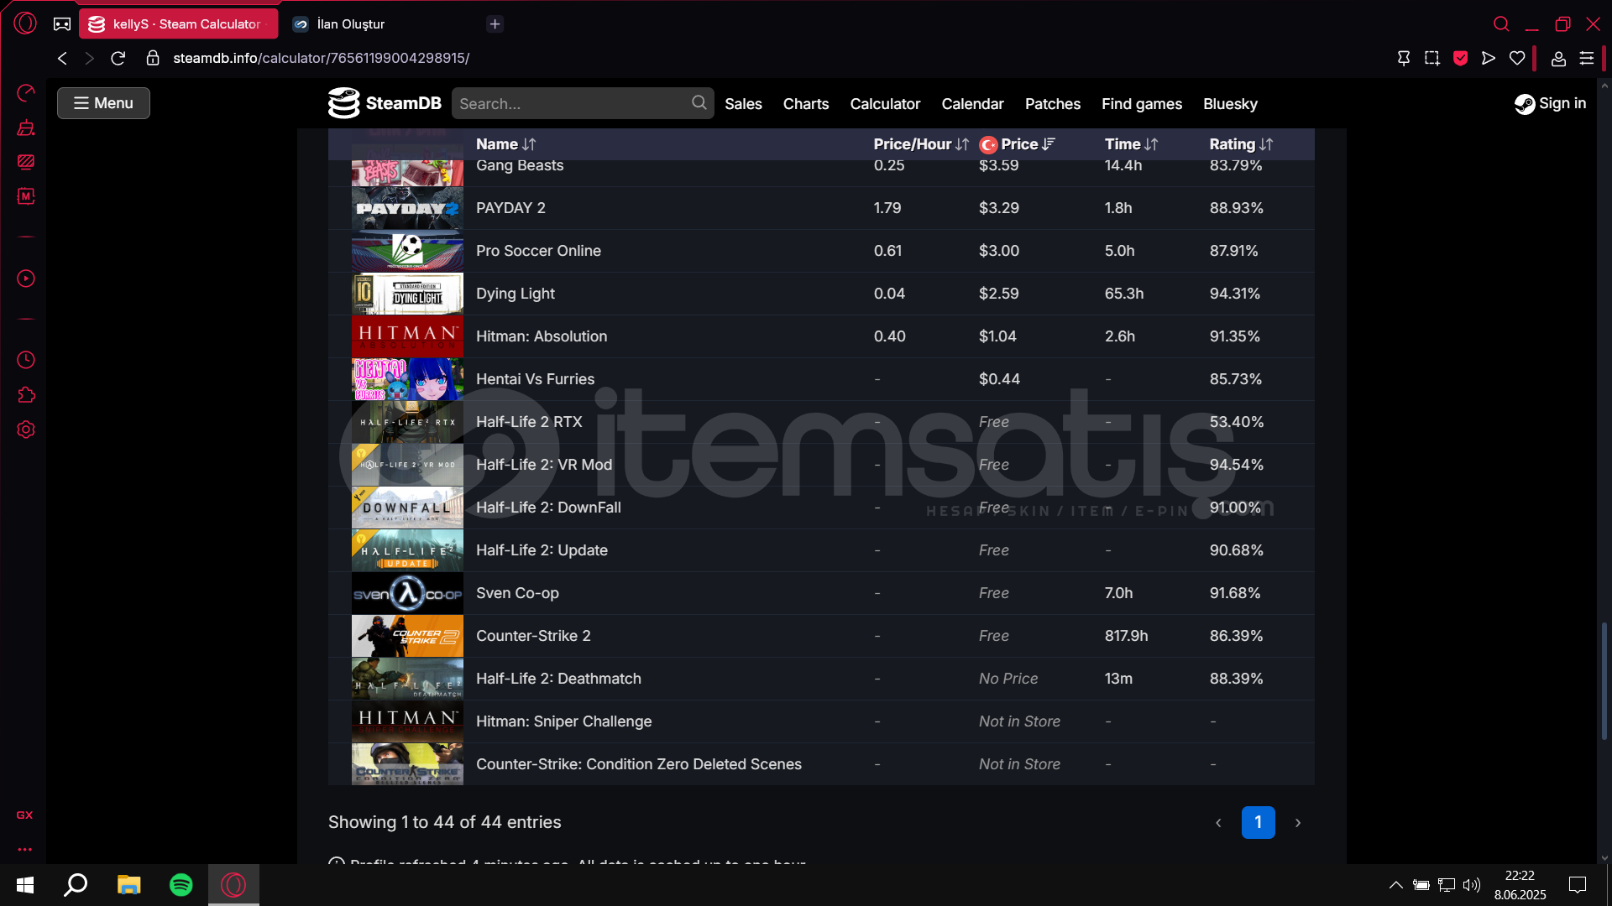Click the previous page arrow
The height and width of the screenshot is (906, 1612).
1218,823
